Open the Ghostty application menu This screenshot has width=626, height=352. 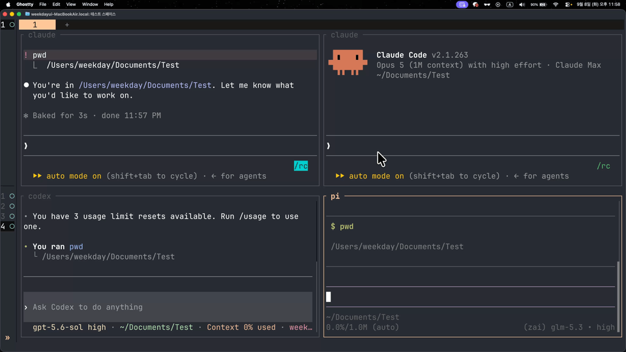[25, 5]
